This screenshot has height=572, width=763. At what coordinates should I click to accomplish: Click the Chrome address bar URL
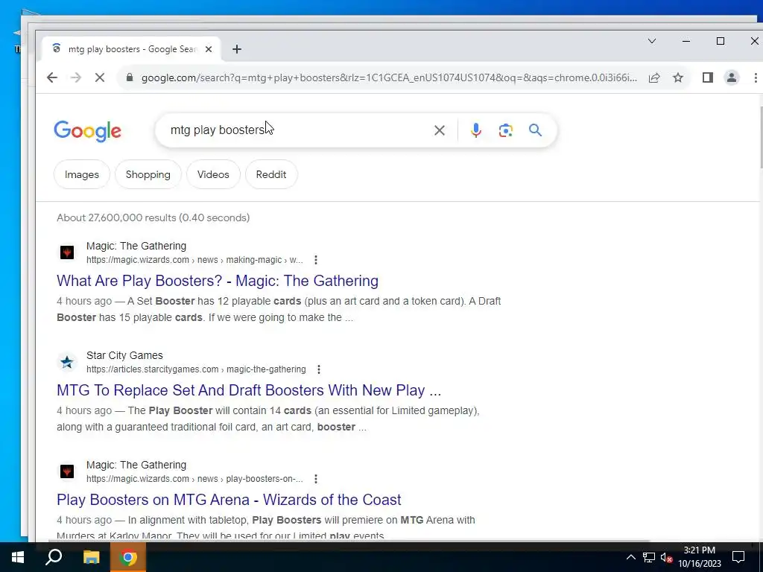pyautogui.click(x=389, y=77)
